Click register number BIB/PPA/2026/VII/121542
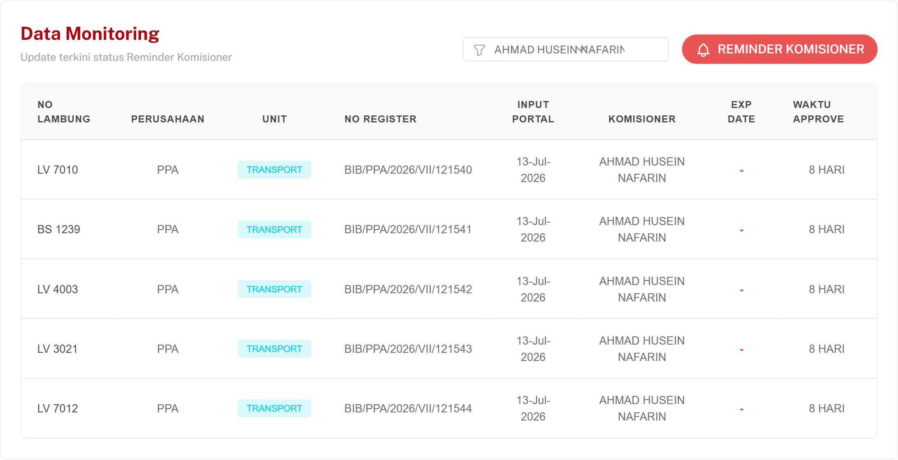The height and width of the screenshot is (460, 898). pyautogui.click(x=408, y=289)
